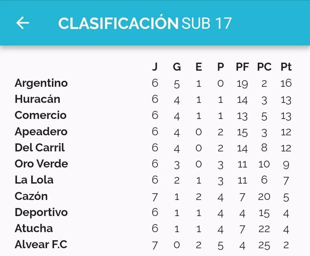Select La Lola in the table
310x256 pixels.
click(x=34, y=180)
